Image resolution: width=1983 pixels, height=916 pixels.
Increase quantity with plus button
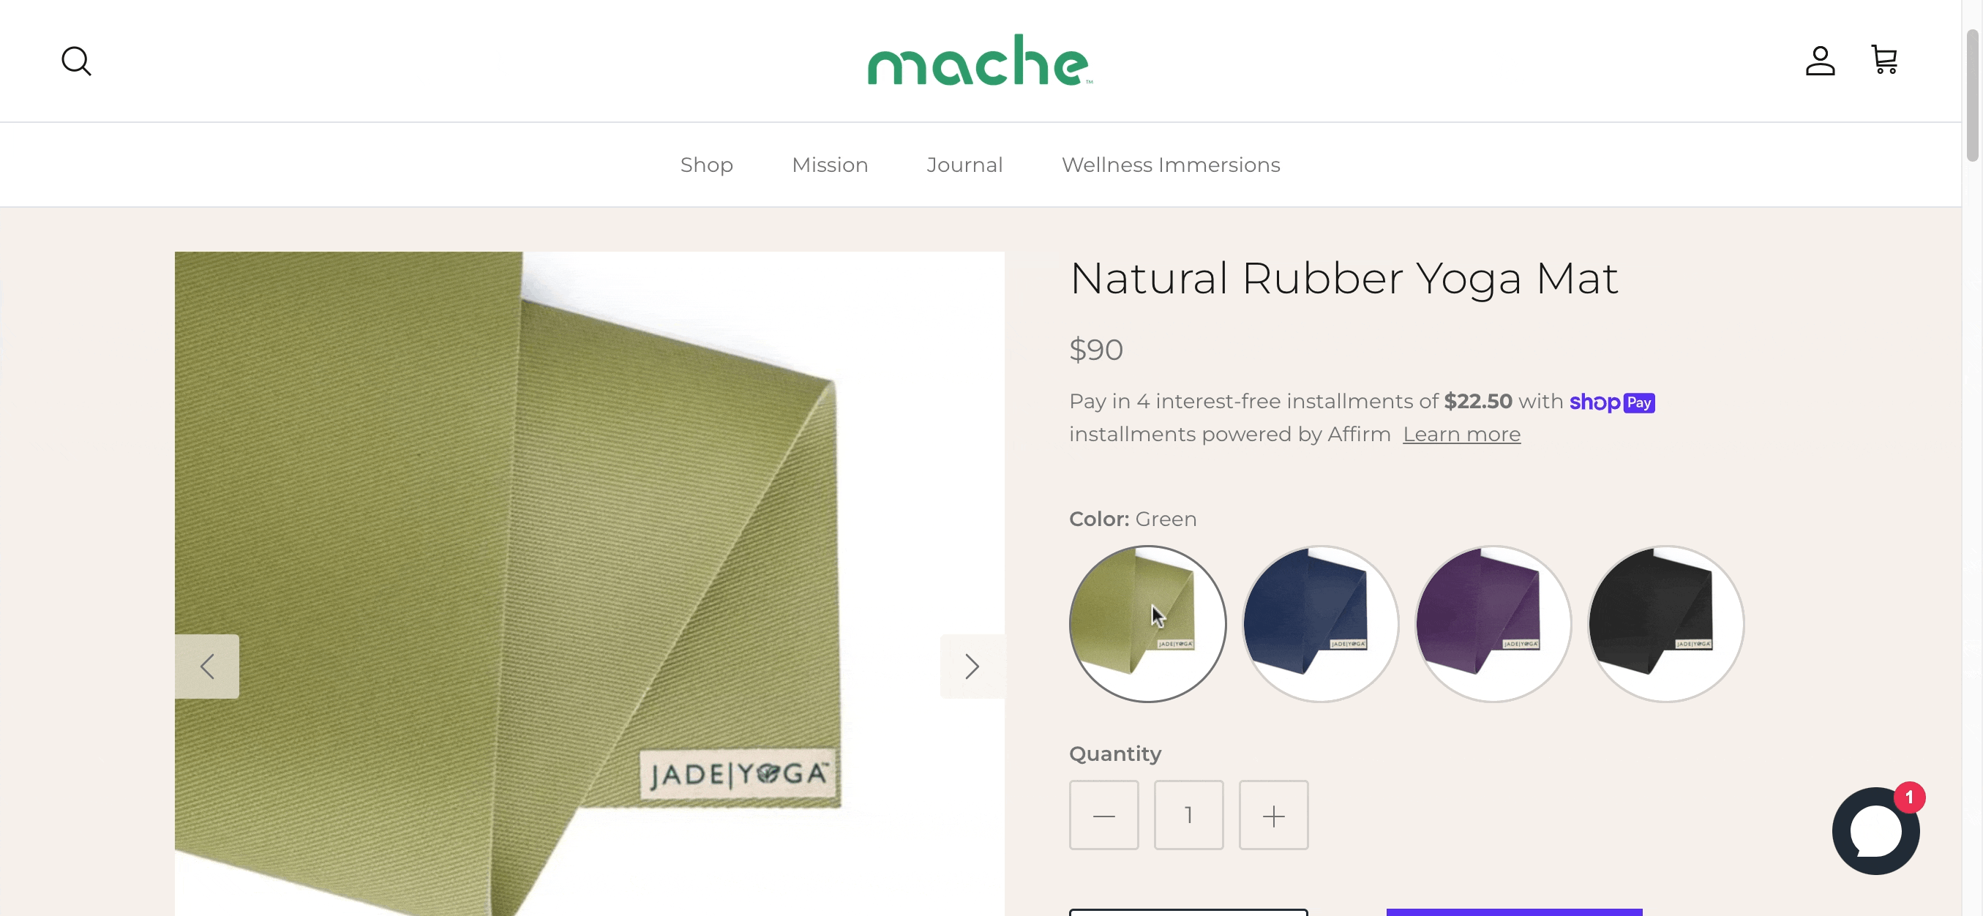point(1273,814)
